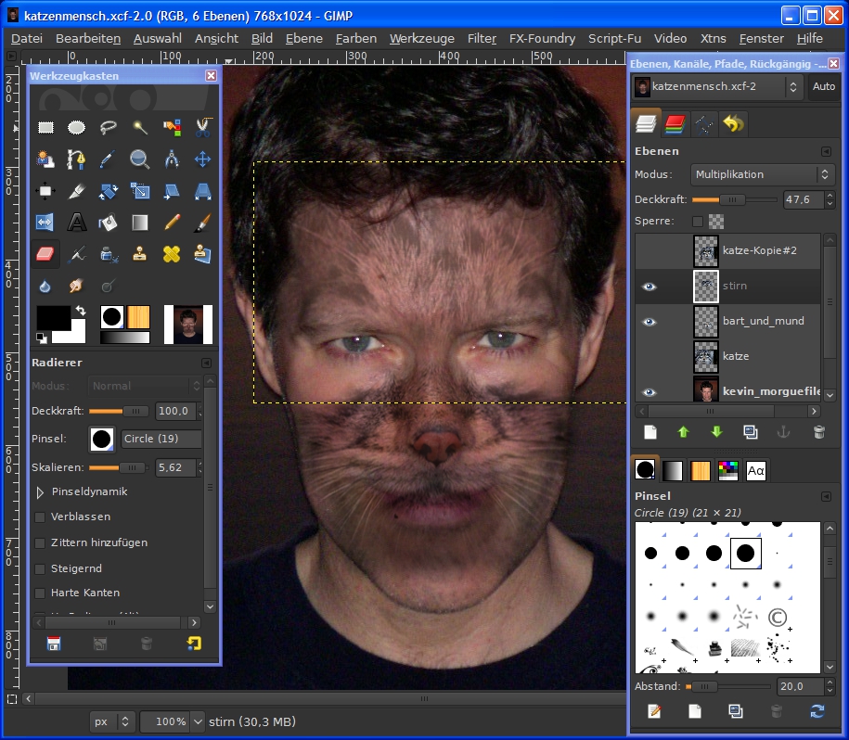Enable the Harte Kanten checkbox
The image size is (849, 740).
point(40,593)
